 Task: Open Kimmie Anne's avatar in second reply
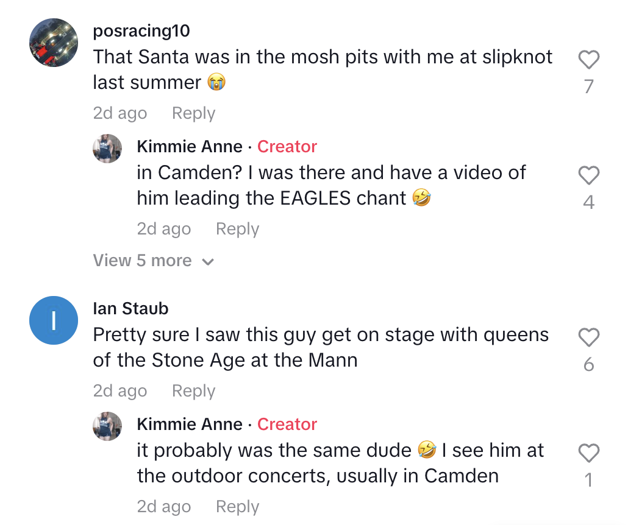107,426
